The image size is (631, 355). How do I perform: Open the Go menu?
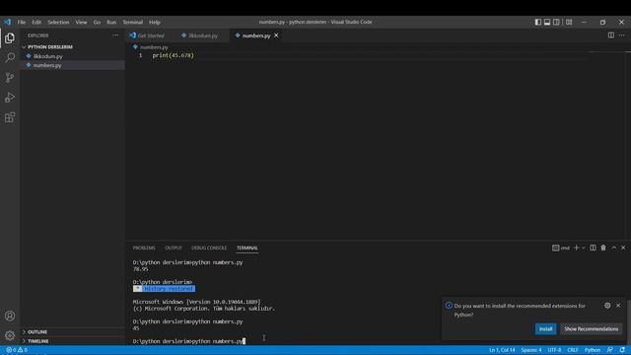tap(97, 22)
